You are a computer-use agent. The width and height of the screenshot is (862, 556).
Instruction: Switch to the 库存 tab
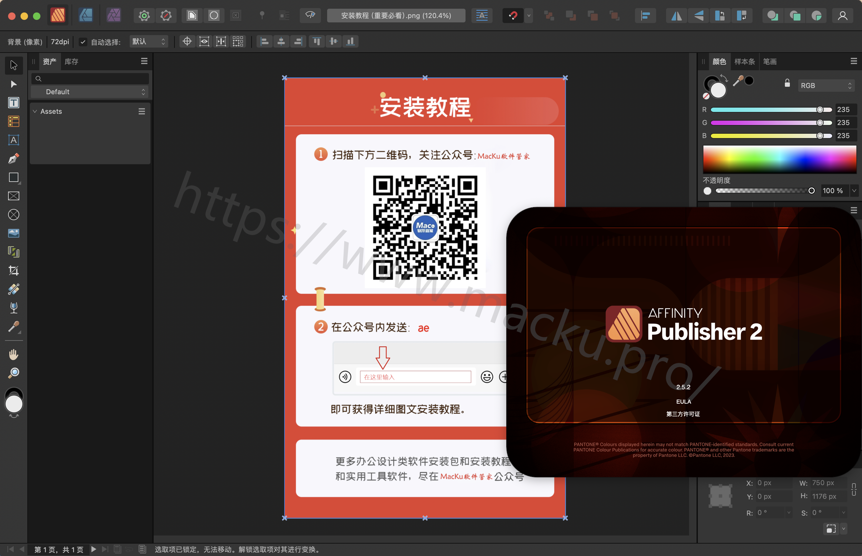[71, 61]
